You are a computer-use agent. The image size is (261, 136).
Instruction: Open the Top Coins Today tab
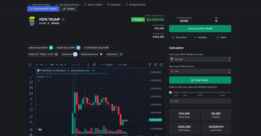(x=40, y=5)
